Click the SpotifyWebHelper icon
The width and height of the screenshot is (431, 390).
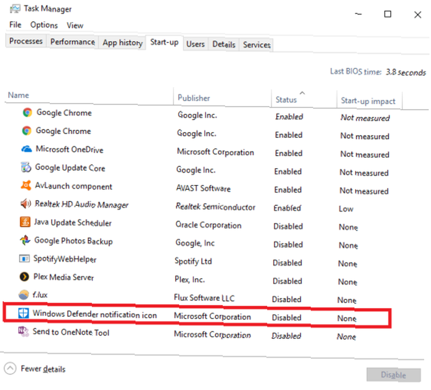pos(24,259)
